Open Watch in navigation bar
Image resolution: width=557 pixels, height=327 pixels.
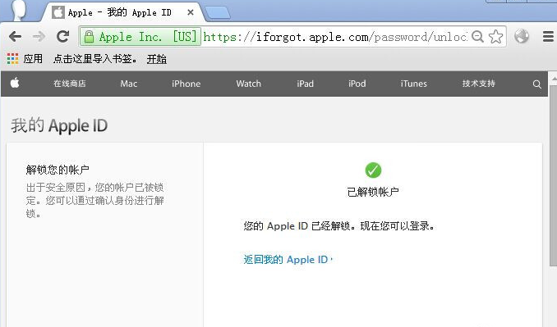[x=249, y=84]
